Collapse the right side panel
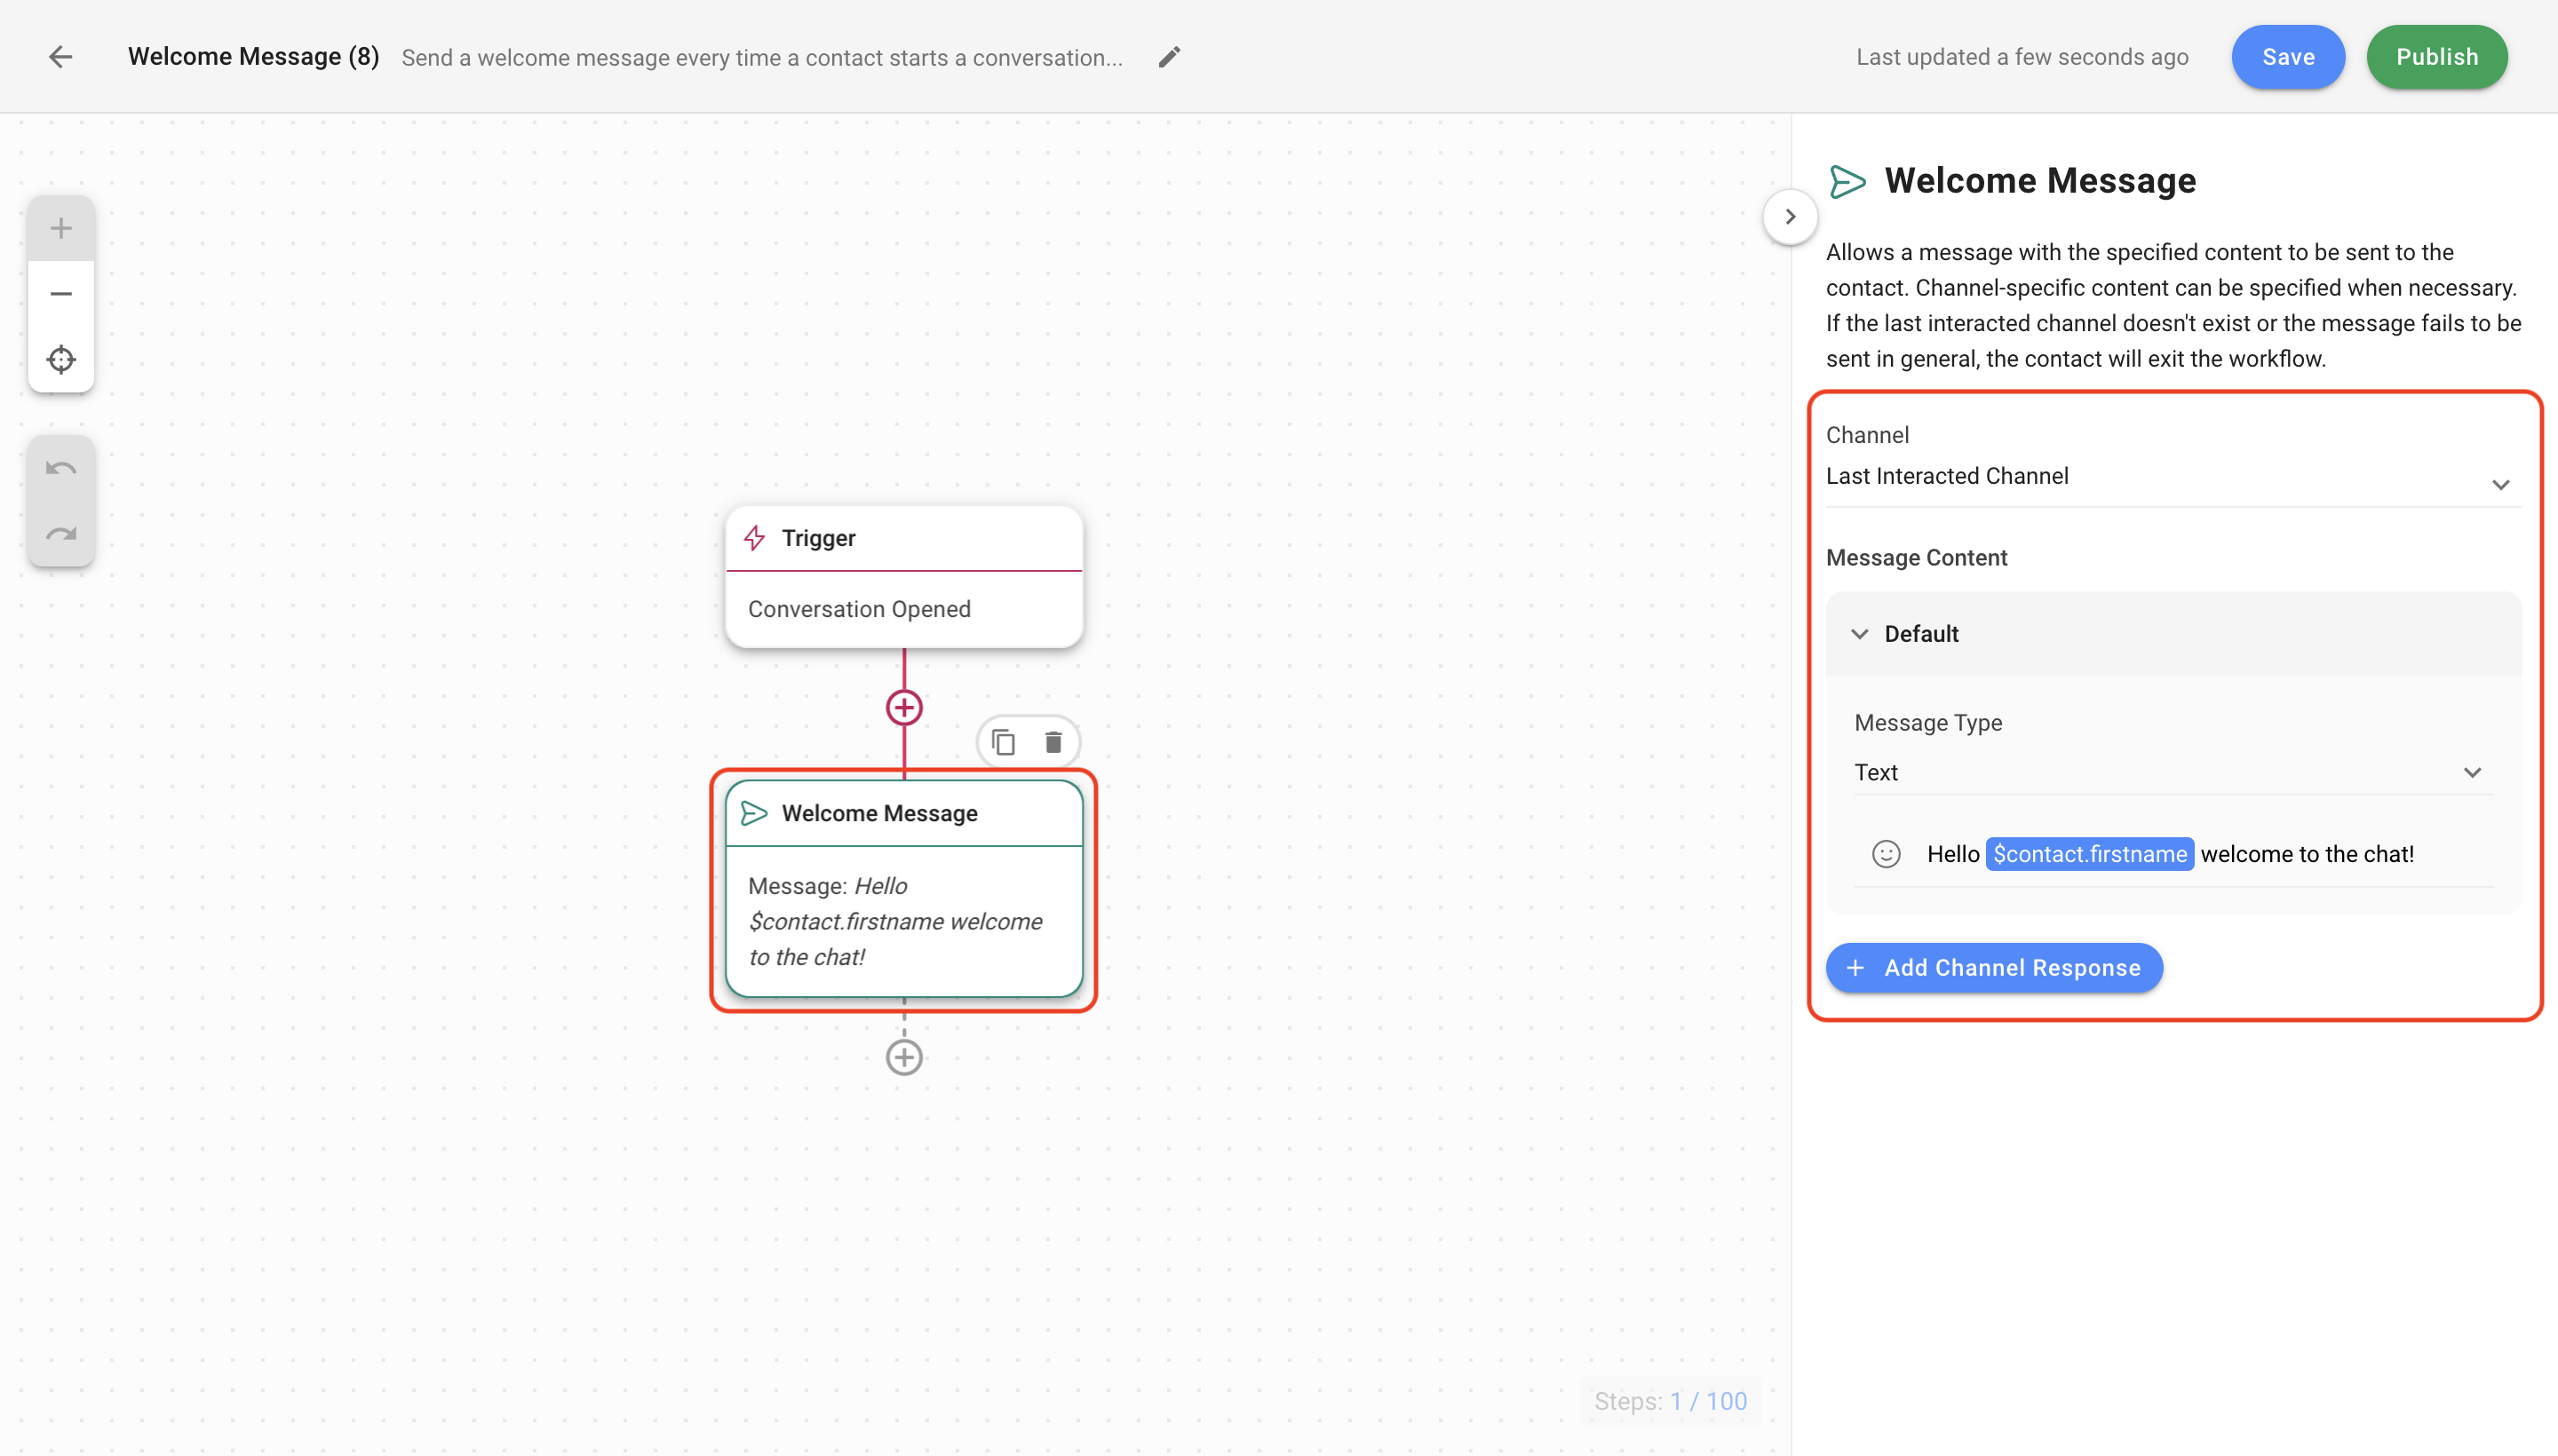2558x1456 pixels. click(1790, 217)
